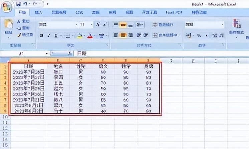Select cell containing 2023年8月1日
This screenshot has width=249, height=149.
(29, 105)
